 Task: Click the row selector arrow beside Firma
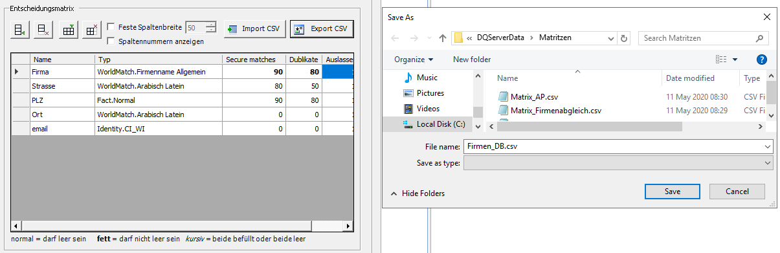tap(21, 72)
